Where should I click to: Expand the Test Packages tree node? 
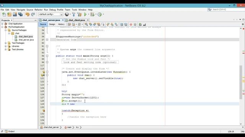click(6, 43)
